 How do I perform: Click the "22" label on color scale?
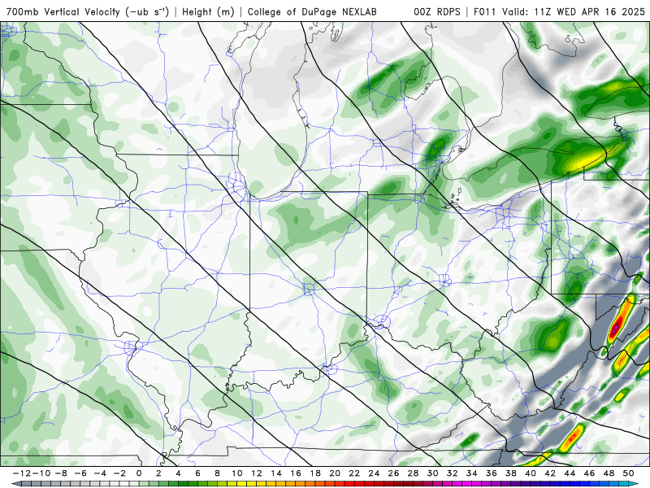354,473
